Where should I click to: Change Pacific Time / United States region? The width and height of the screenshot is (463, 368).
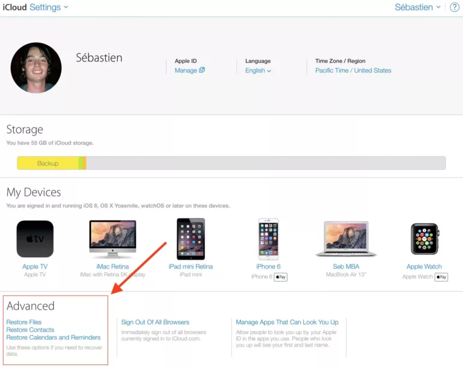pyautogui.click(x=353, y=70)
